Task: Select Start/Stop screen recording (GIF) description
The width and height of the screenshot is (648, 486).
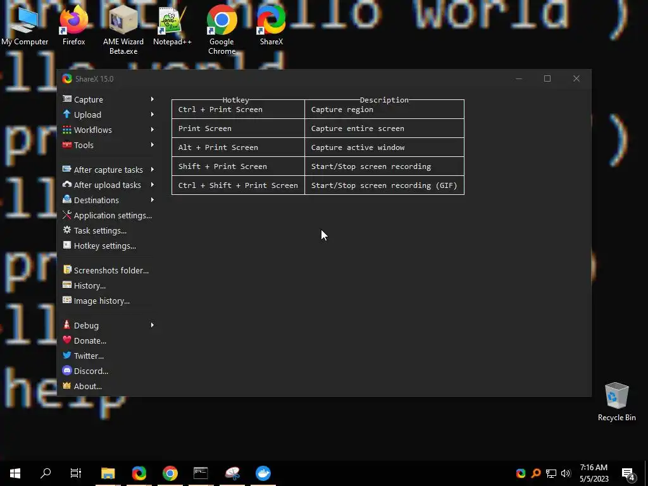Action: click(x=384, y=185)
